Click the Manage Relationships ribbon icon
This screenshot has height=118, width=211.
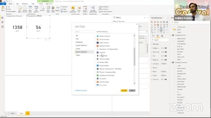93,9
